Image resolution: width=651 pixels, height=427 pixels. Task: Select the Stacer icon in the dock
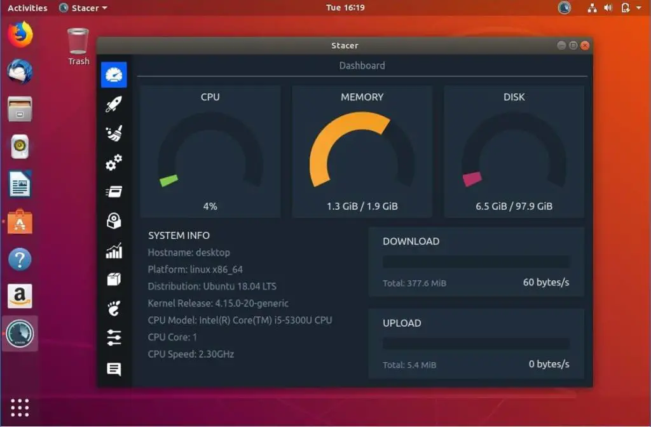point(20,334)
